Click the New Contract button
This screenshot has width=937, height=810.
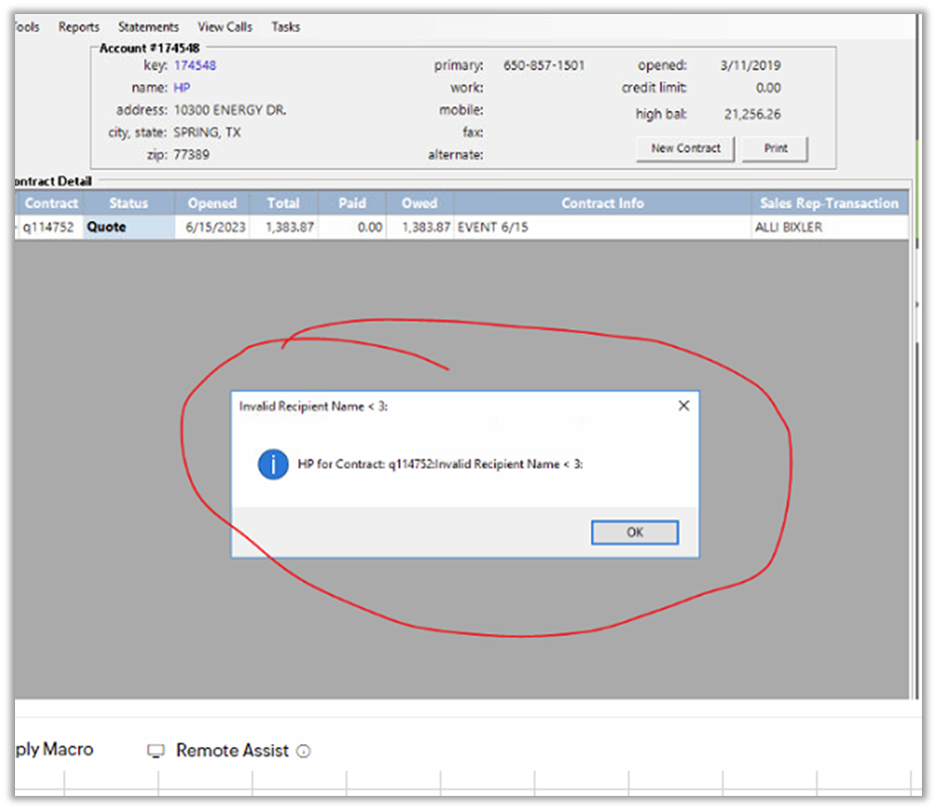[686, 149]
